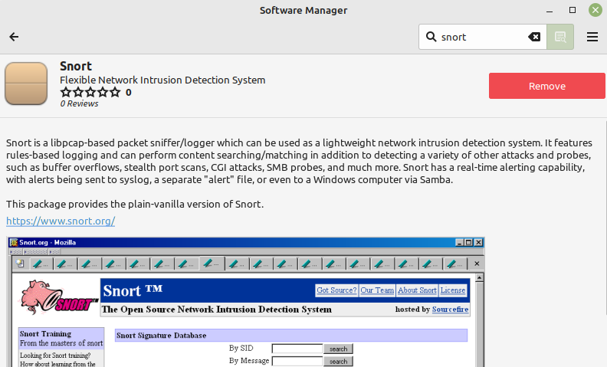Click the Snort.org Mozilla screenshot thumbnail
This screenshot has height=367, width=607.
click(246, 302)
